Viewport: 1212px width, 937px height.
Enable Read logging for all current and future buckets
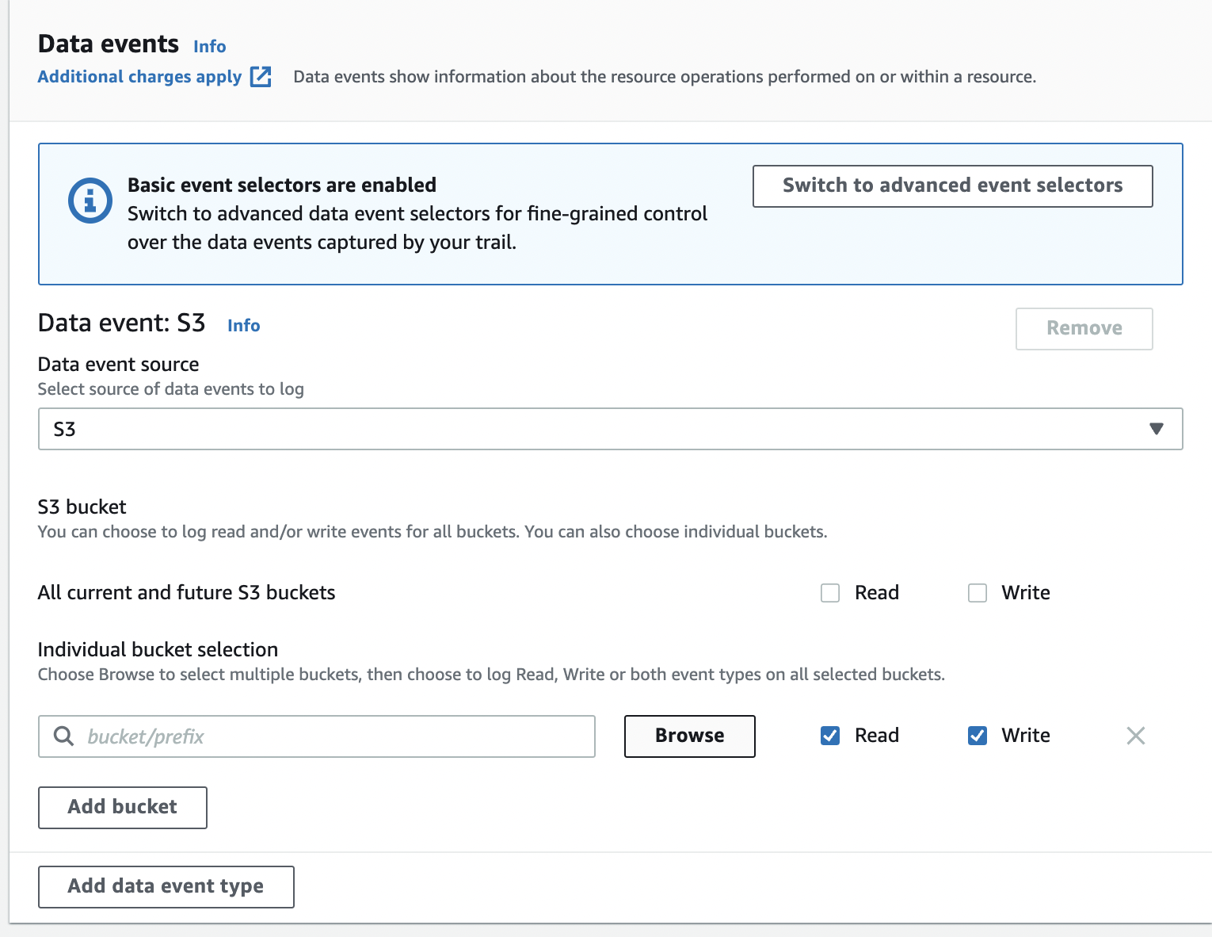pos(829,592)
